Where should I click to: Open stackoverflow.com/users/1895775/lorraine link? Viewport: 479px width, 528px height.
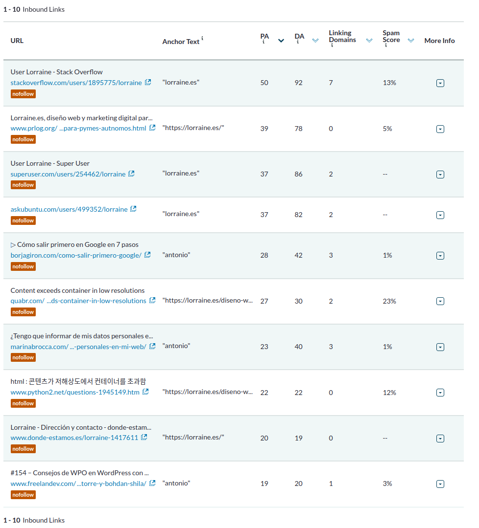[76, 83]
